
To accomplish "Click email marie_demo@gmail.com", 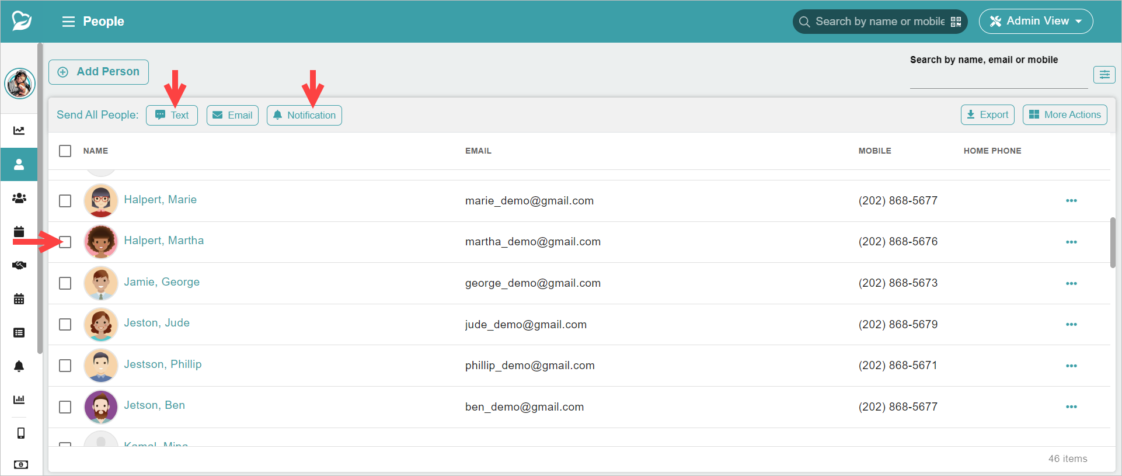I will 529,201.
